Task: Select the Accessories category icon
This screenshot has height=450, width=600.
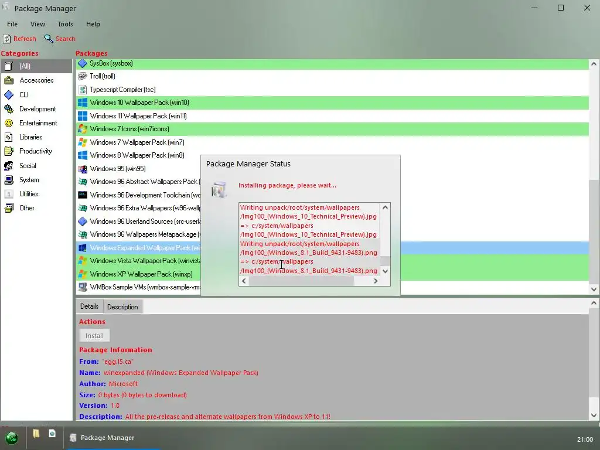Action: tap(9, 80)
